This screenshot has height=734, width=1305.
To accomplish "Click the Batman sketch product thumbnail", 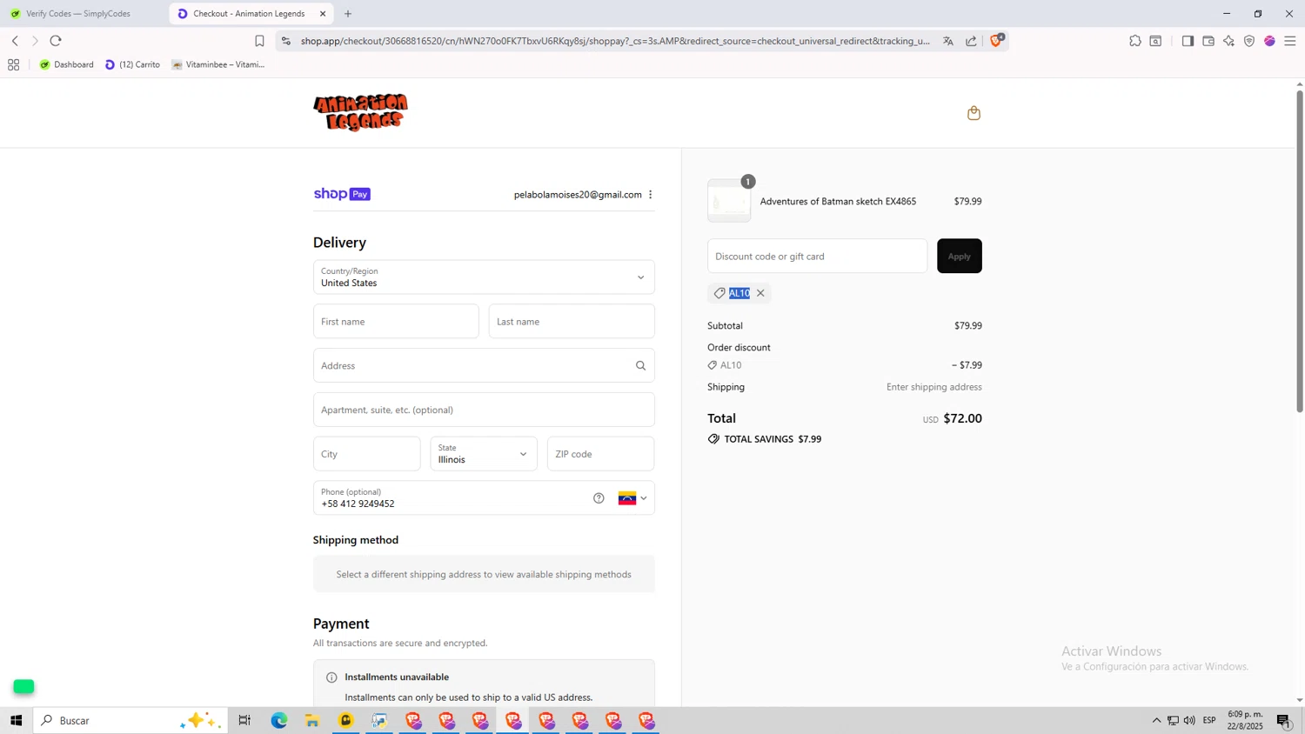I will 729,202.
